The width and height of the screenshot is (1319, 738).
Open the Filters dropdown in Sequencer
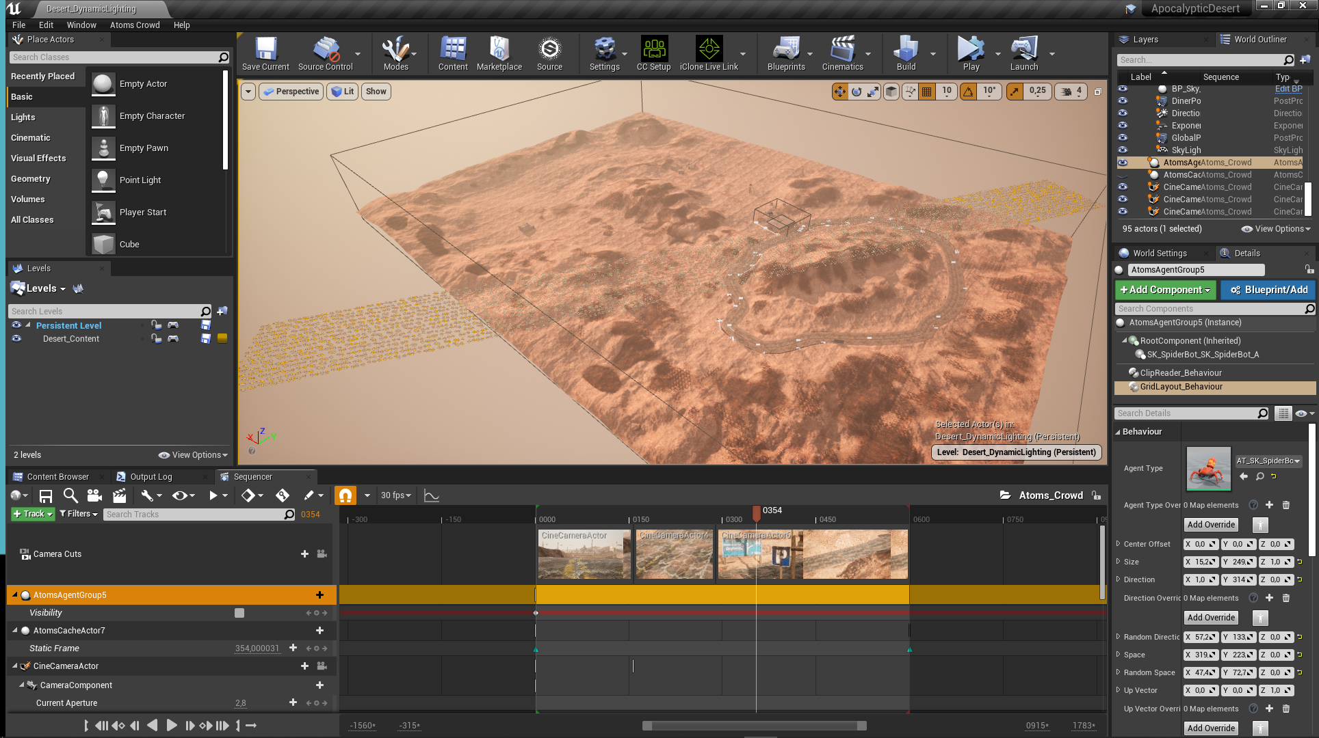pos(79,514)
